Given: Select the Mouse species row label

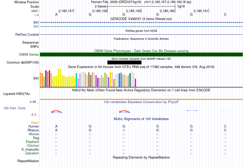Looking at the screenshot, I should (x=34, y=134).
